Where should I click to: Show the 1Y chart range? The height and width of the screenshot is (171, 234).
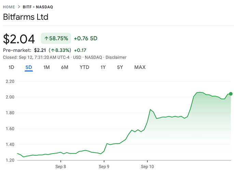(x=103, y=67)
